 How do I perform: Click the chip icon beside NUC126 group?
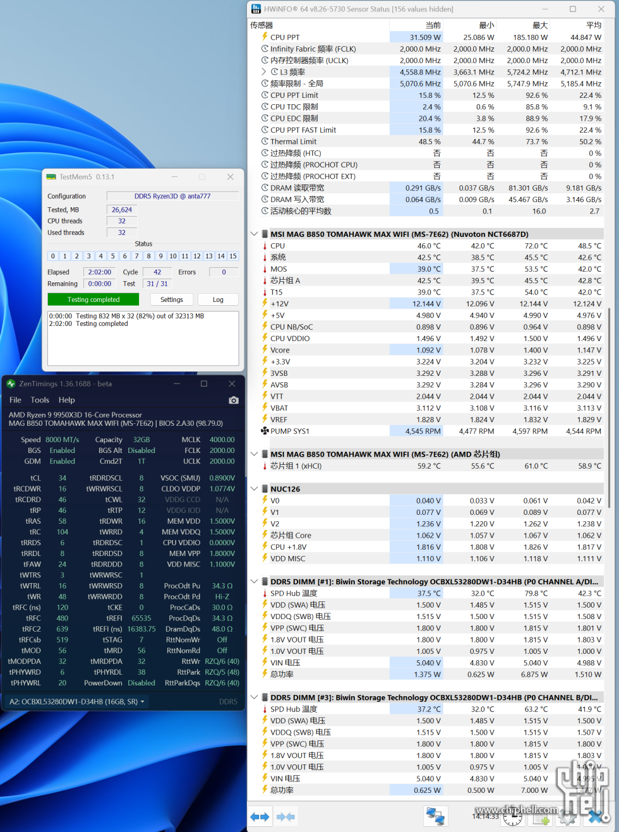coord(265,489)
